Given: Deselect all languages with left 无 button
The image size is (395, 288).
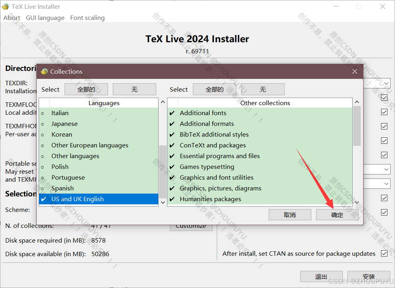Looking at the screenshot, I should click(134, 89).
